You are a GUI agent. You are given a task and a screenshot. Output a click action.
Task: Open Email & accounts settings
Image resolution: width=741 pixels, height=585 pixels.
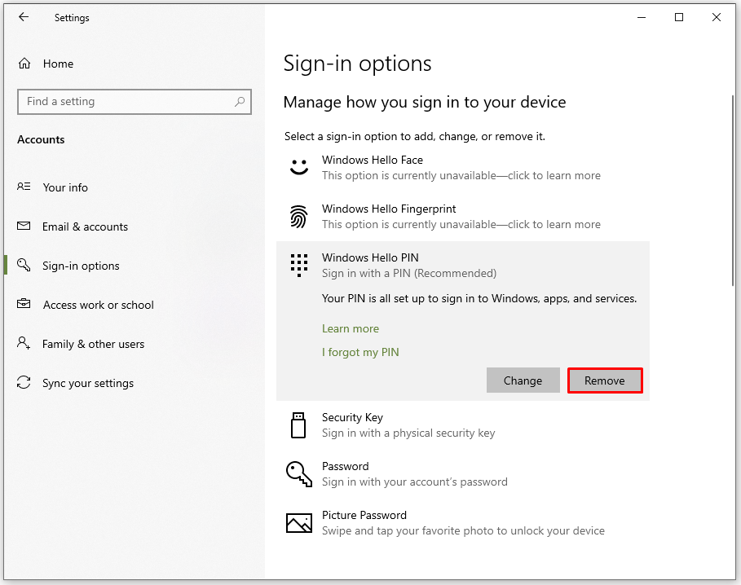pos(85,227)
